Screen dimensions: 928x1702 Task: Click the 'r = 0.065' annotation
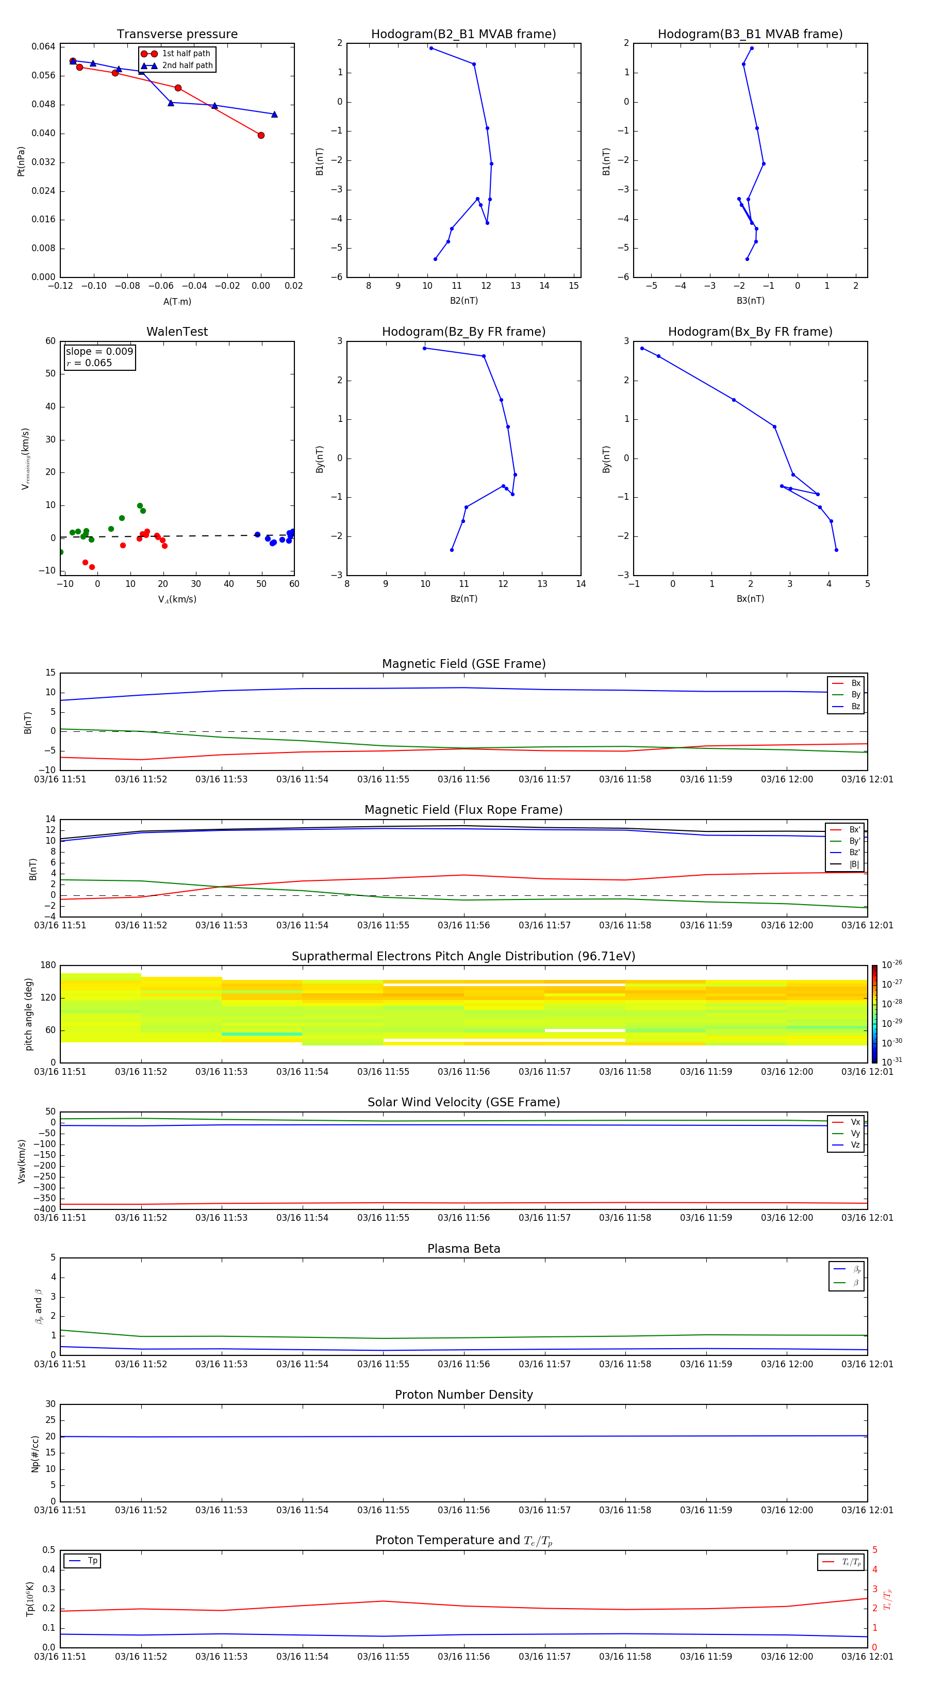click(x=89, y=363)
